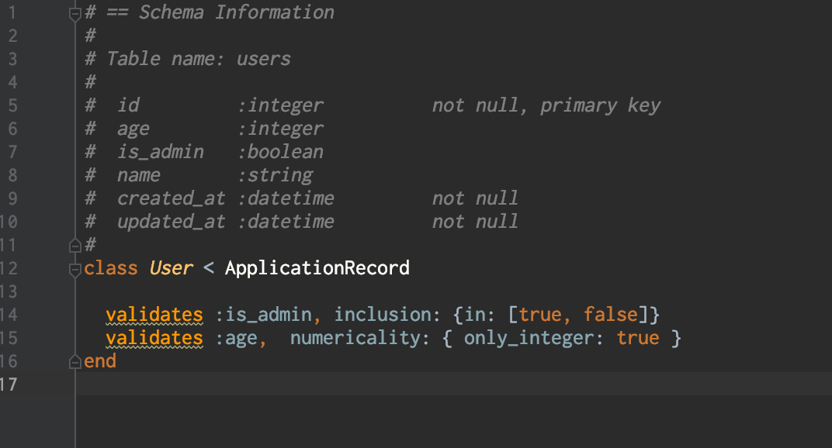
Task: Click the :is_admin symbol
Action: (x=263, y=315)
